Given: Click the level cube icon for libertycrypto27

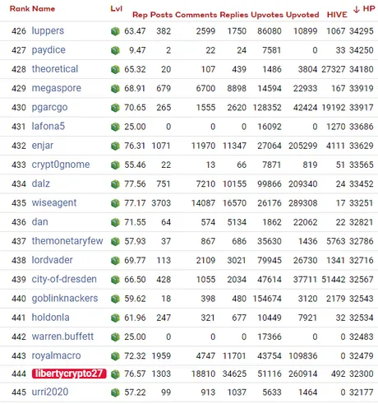Looking at the screenshot, I should (x=115, y=374).
